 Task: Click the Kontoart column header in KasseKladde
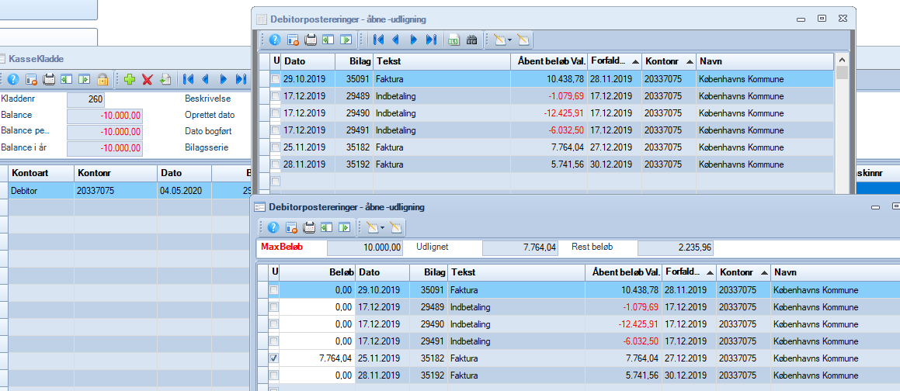40,173
